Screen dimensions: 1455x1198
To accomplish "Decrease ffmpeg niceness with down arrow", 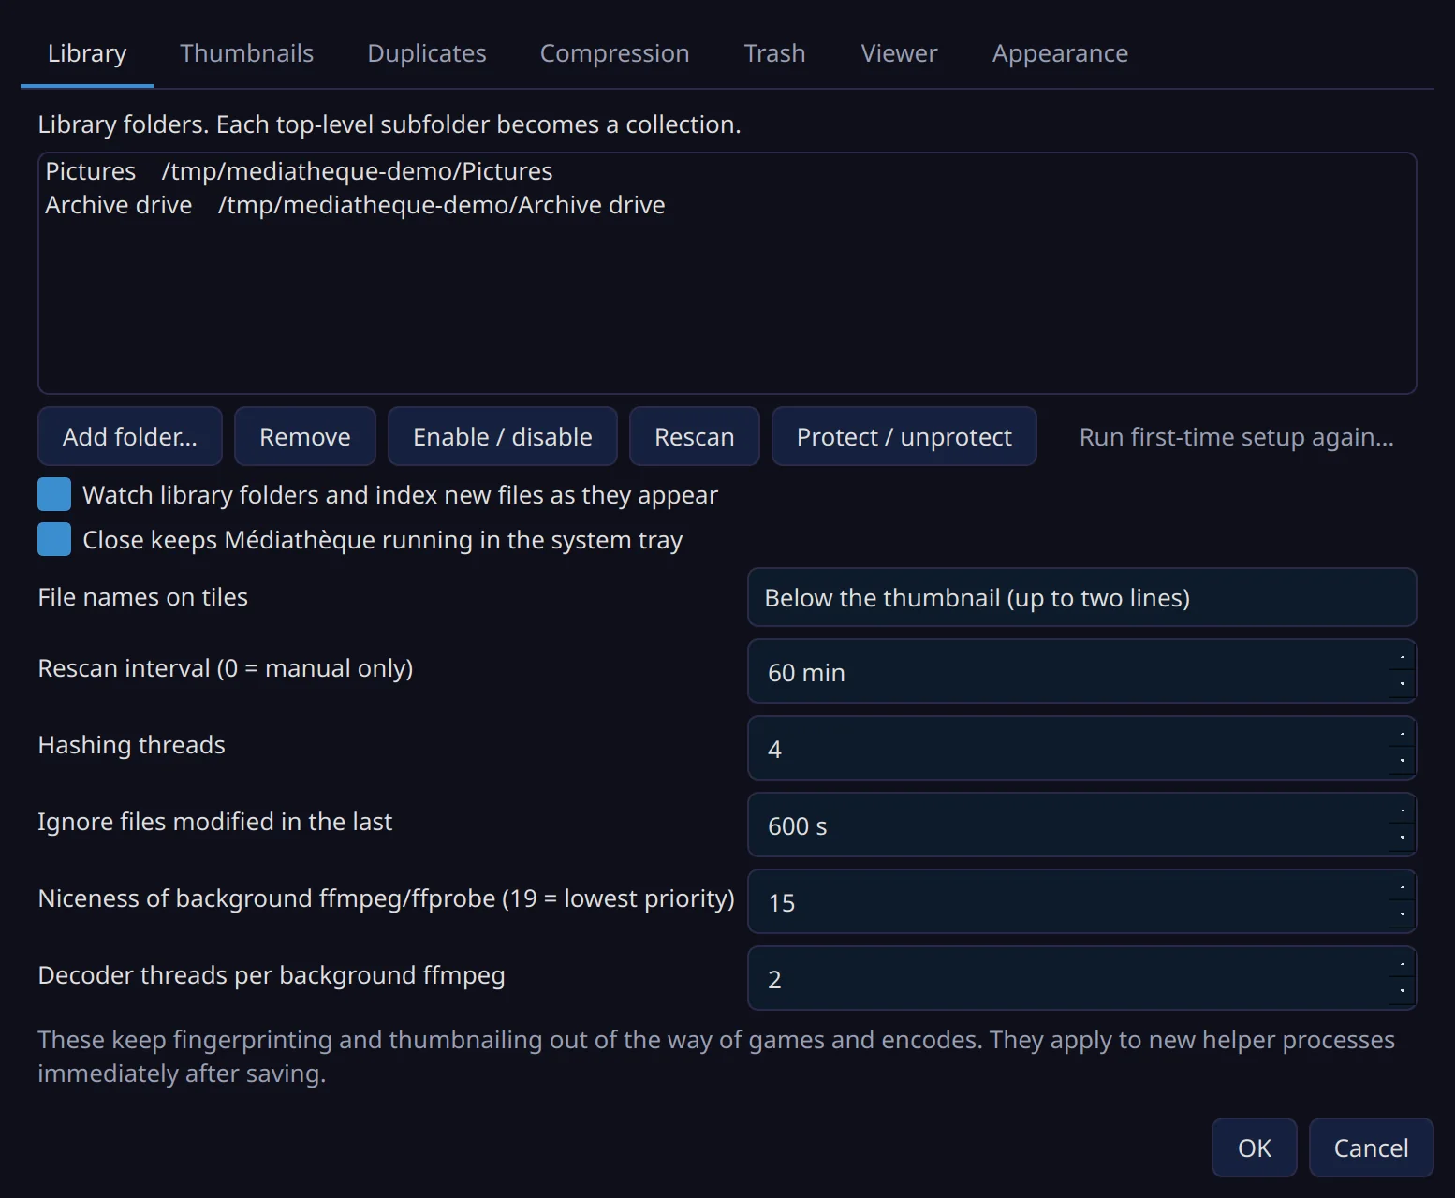I will [x=1403, y=915].
